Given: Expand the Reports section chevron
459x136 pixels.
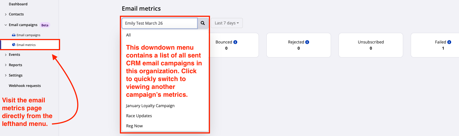Looking at the screenshot, I should pyautogui.click(x=6, y=65).
